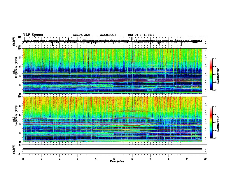
Task: Click the time axis tick label "1"
Action: pyautogui.click(x=41, y=159)
